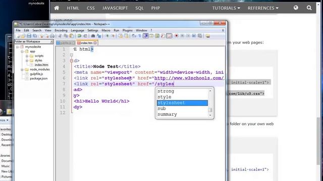Open the Plugins menu
Image resolution: width=323 pixels, height=181 pixels.
(x=128, y=30)
